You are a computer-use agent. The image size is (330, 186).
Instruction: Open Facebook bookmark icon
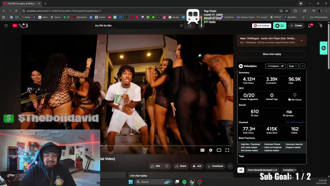(x=91, y=17)
